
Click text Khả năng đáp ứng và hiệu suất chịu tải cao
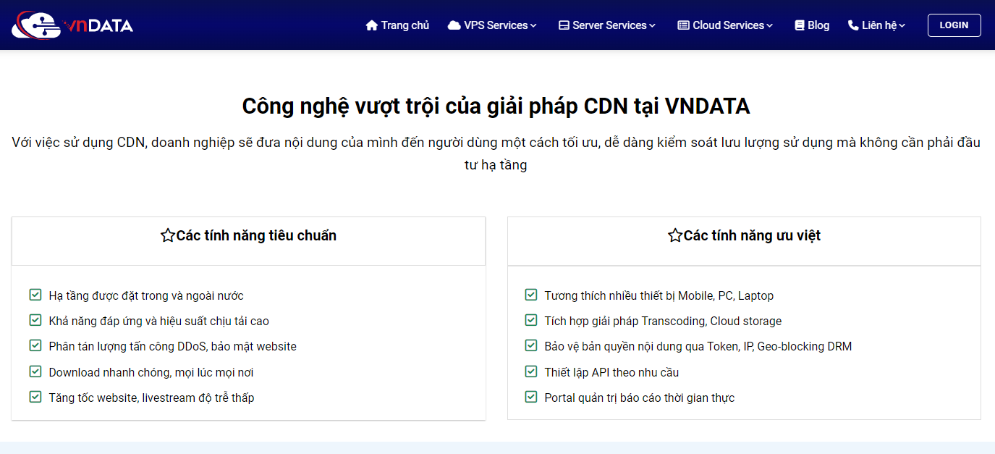pyautogui.click(x=159, y=321)
